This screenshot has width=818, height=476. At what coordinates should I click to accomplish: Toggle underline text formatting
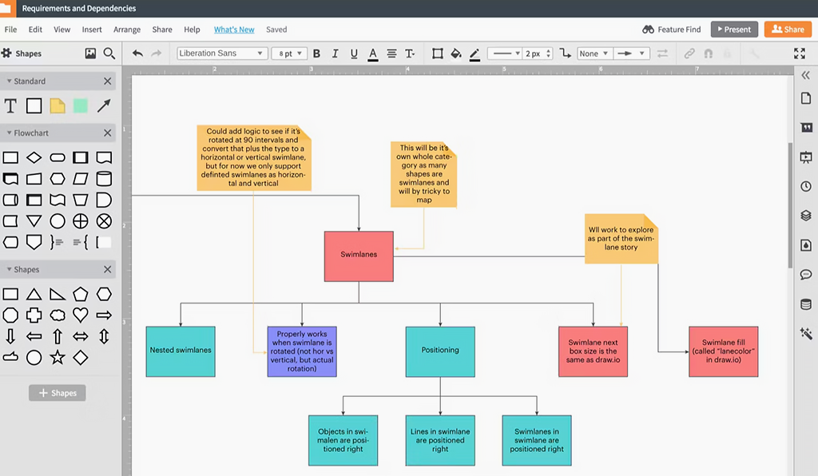click(354, 54)
